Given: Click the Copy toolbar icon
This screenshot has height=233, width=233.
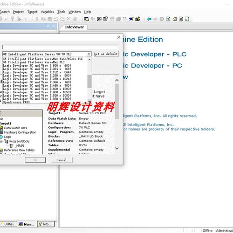Looking at the screenshot, I should click(x=43, y=19).
